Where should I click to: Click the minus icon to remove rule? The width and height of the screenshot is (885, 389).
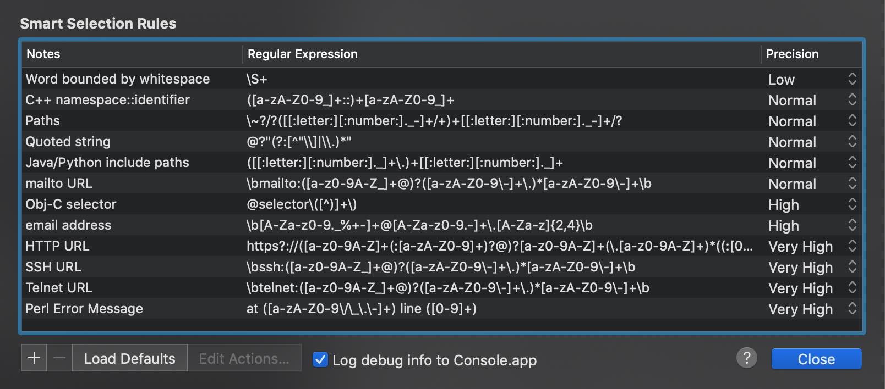click(59, 358)
